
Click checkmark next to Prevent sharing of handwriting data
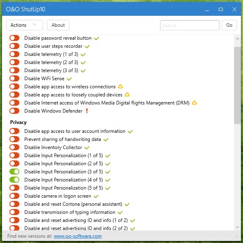pos(106,140)
